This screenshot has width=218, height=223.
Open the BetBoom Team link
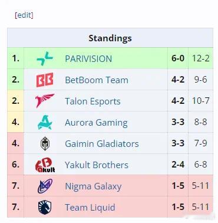[x=97, y=80]
